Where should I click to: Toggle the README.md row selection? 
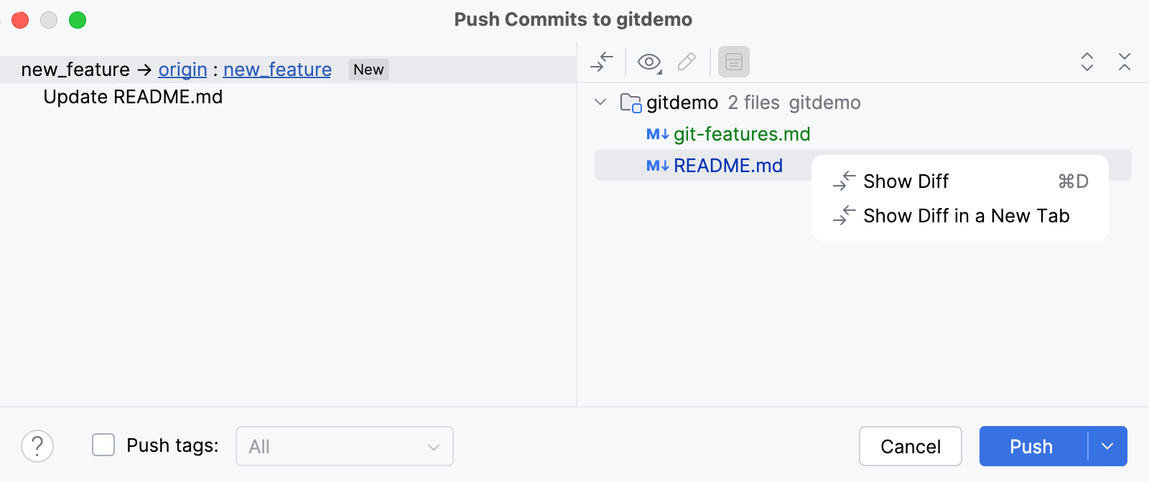pyautogui.click(x=727, y=166)
